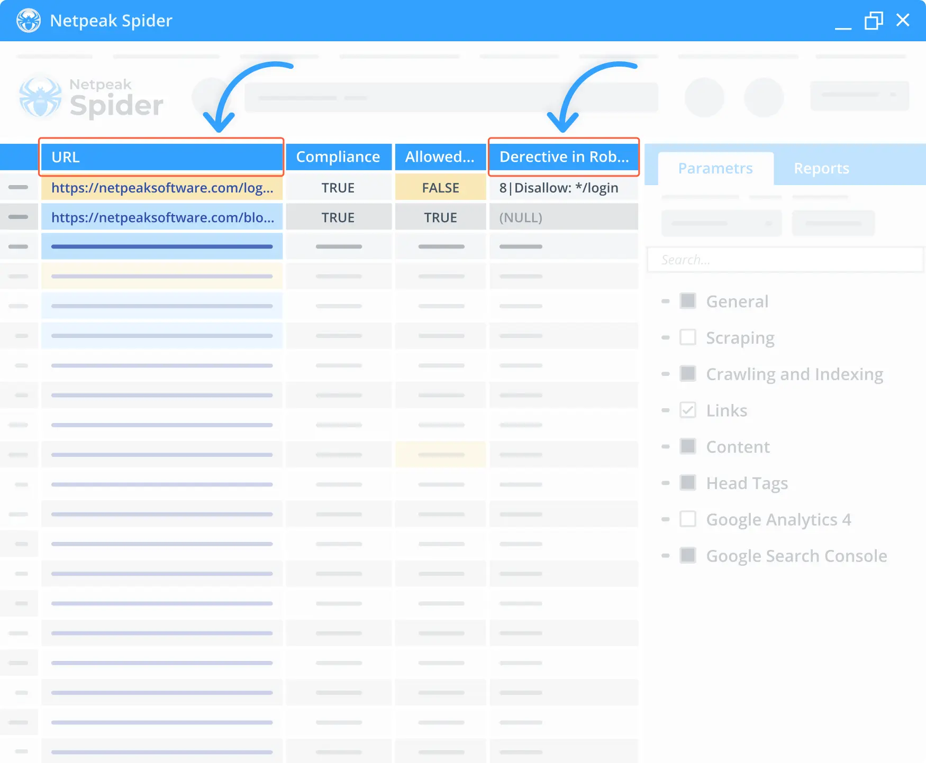Click the Search... field in parameters panel
This screenshot has height=763, width=926.
click(x=785, y=260)
